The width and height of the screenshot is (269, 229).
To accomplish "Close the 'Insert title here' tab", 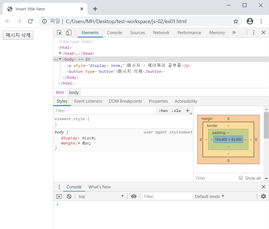I will (82, 9).
